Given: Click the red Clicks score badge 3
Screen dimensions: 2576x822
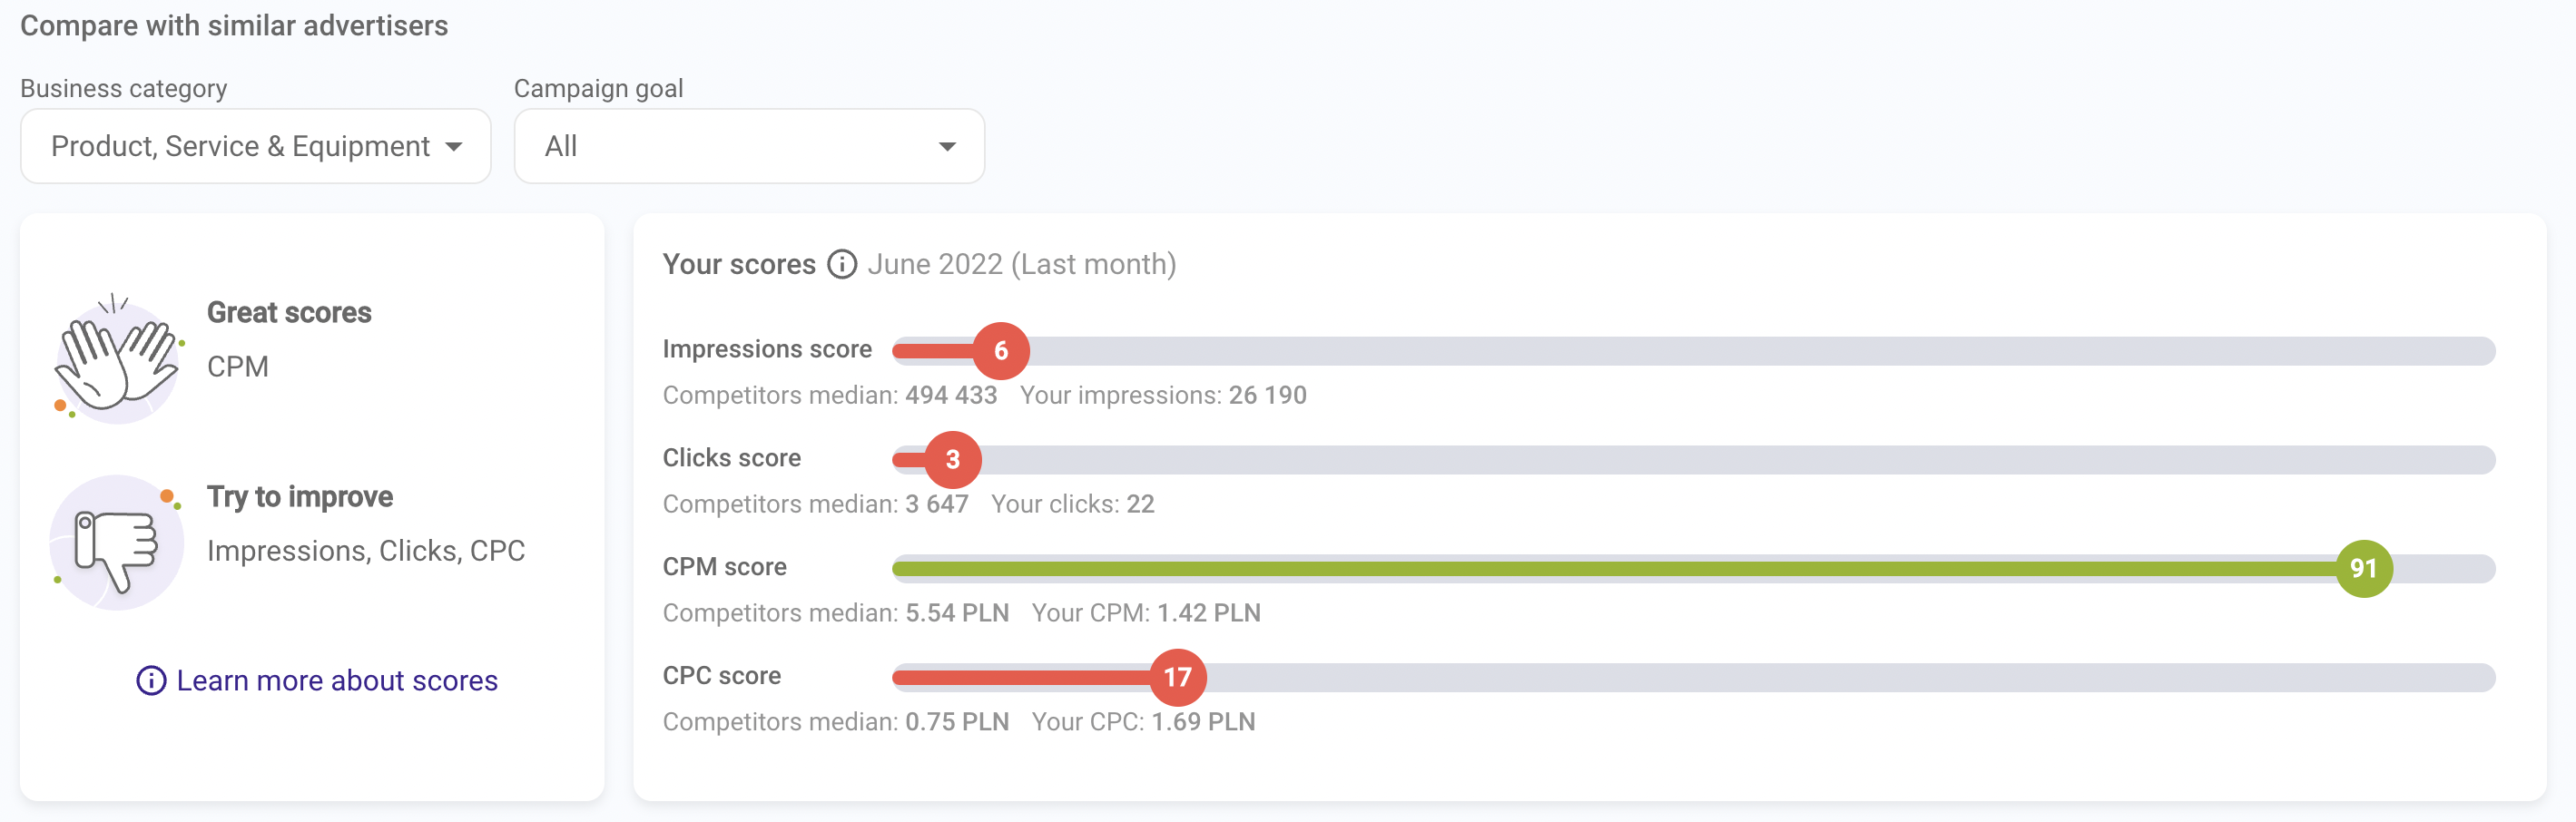Looking at the screenshot, I should 952,460.
